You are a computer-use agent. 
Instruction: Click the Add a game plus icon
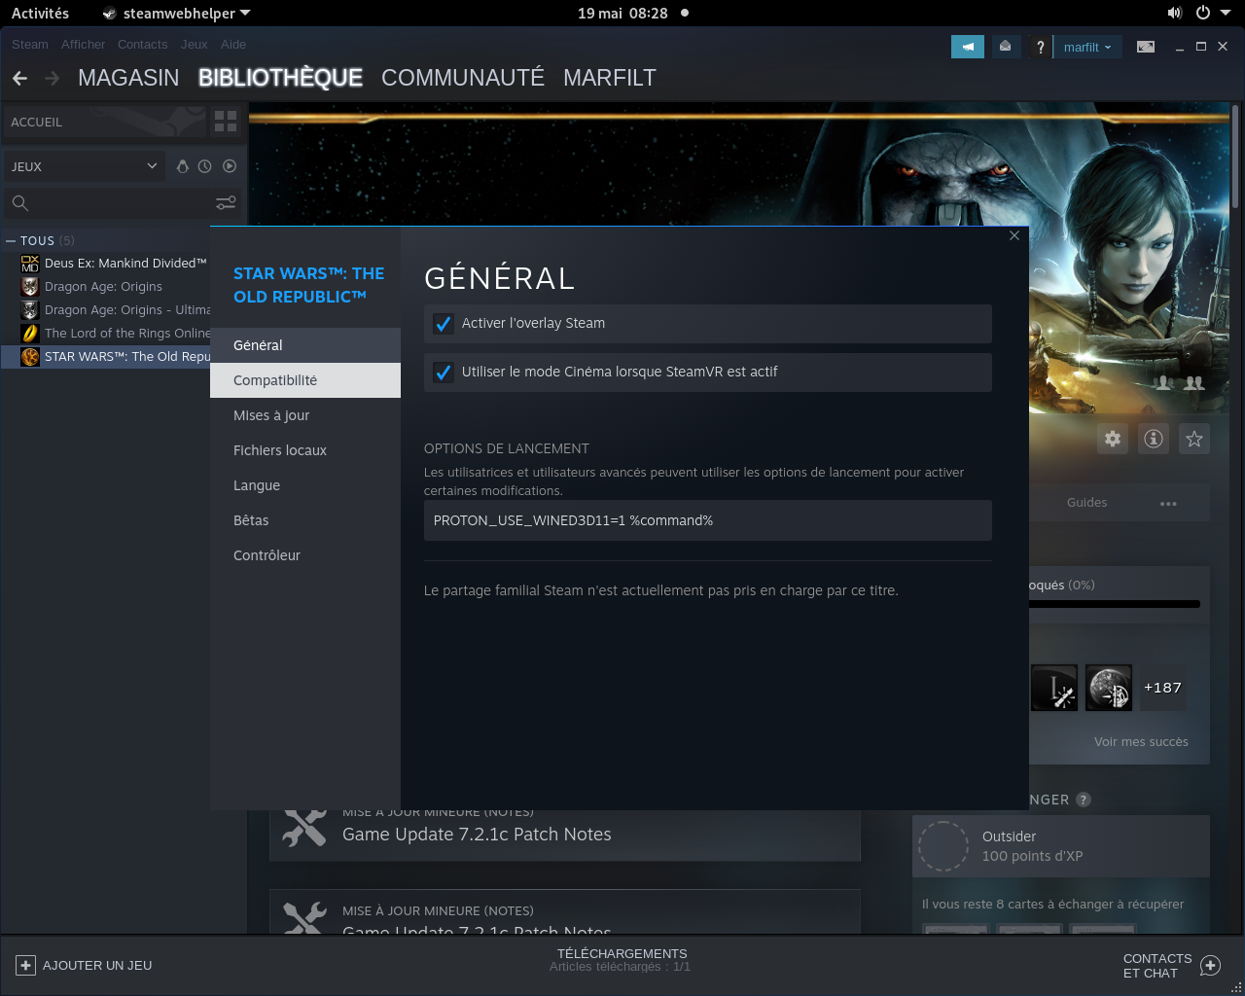click(26, 965)
